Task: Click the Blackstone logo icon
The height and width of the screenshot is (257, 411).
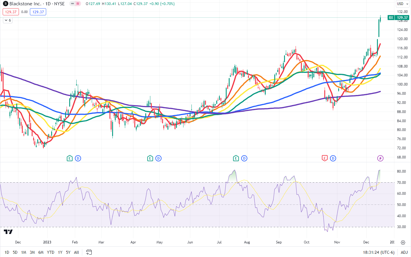Action: [x=5, y=4]
